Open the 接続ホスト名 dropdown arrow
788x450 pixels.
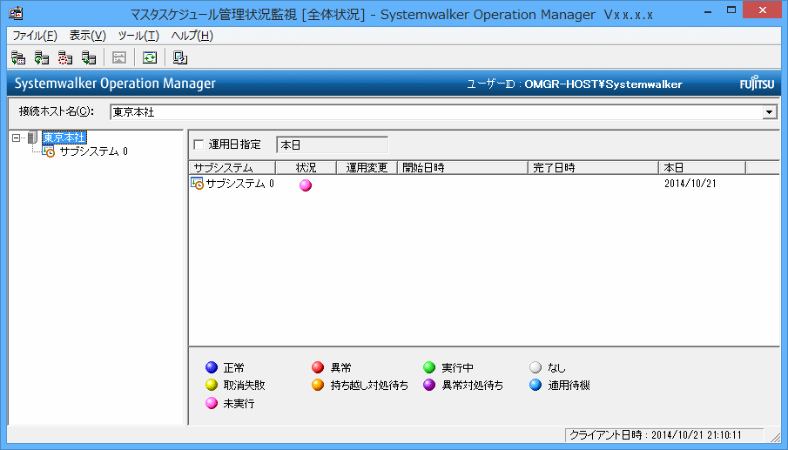(x=770, y=112)
